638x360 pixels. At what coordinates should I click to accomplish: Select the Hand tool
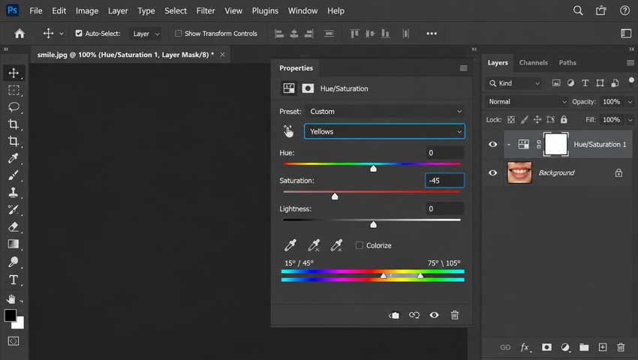pos(11,299)
